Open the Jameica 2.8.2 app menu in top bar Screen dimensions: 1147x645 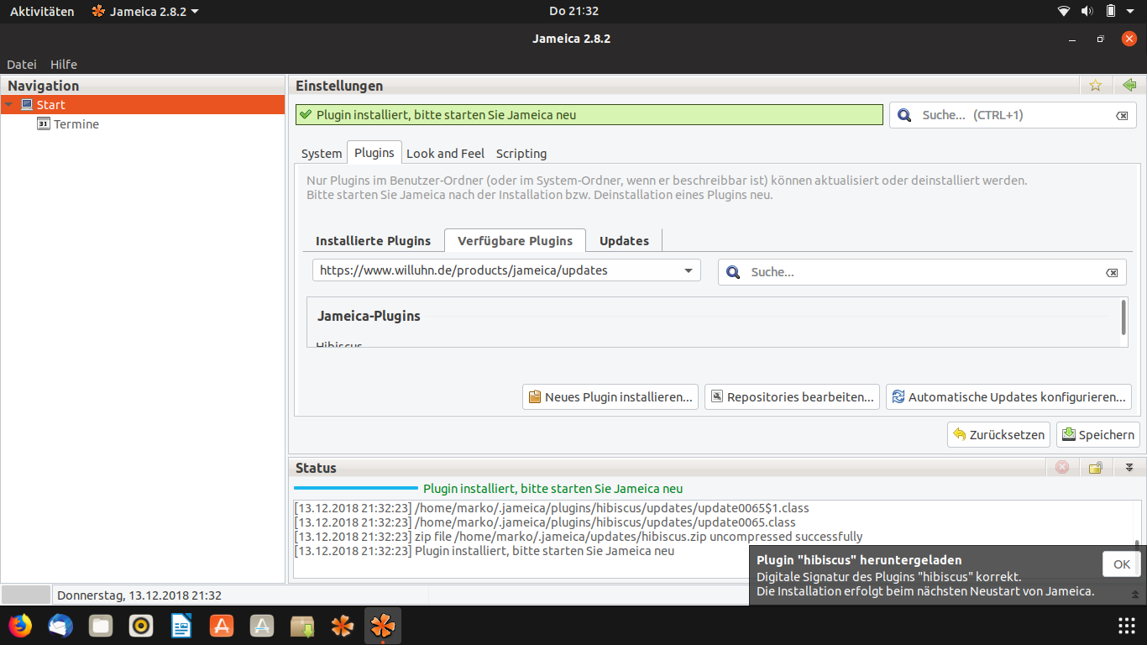[x=145, y=12]
